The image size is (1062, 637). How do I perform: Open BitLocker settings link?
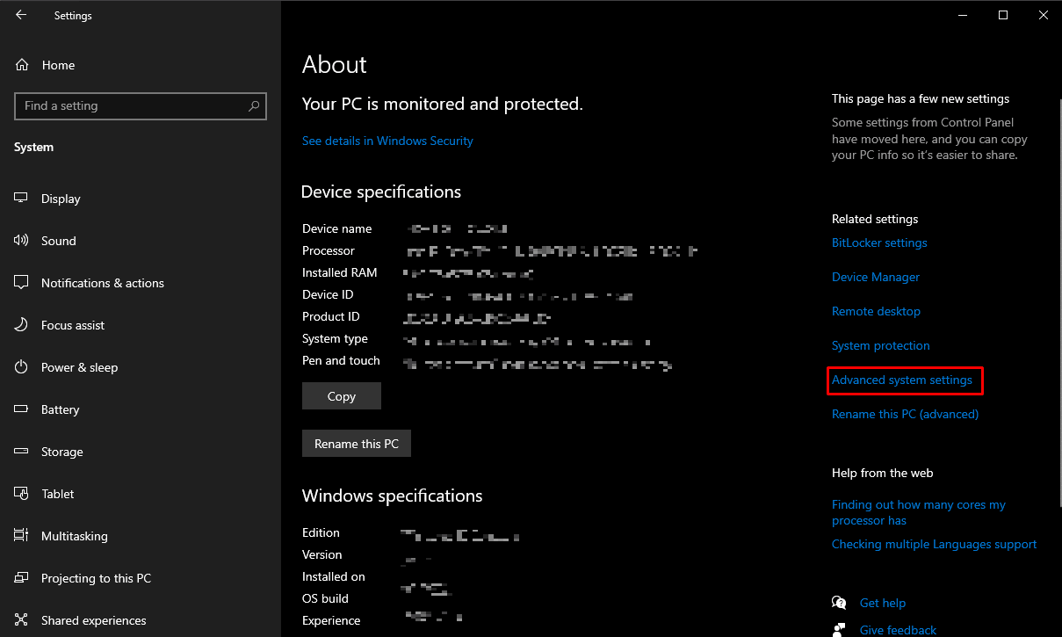tap(879, 242)
